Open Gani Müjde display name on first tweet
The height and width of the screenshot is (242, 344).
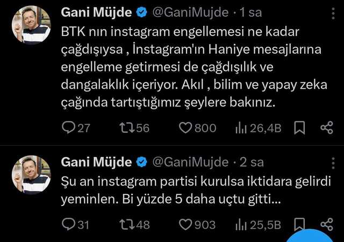[96, 12]
